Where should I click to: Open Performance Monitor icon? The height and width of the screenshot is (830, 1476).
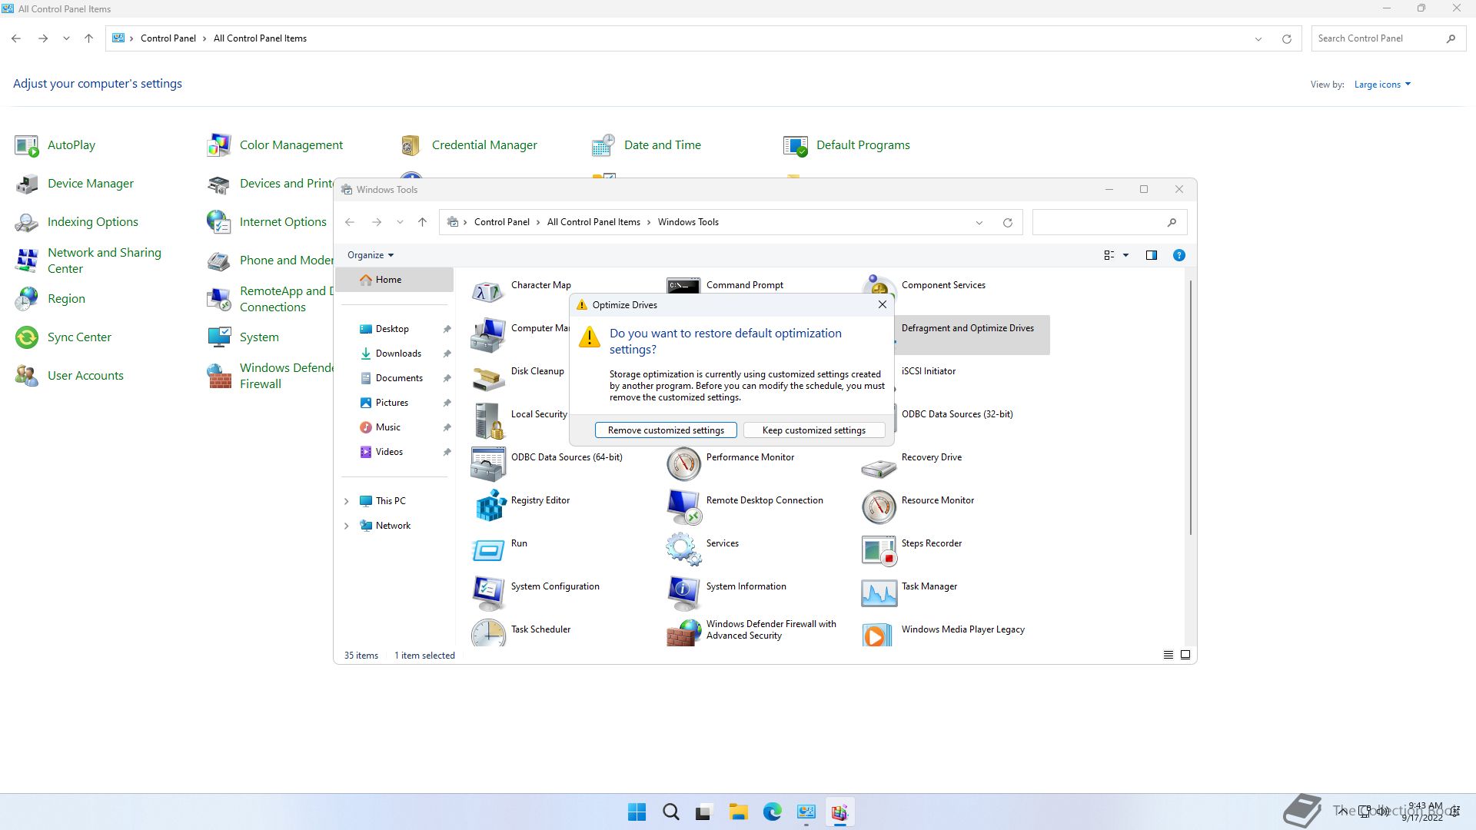coord(683,464)
